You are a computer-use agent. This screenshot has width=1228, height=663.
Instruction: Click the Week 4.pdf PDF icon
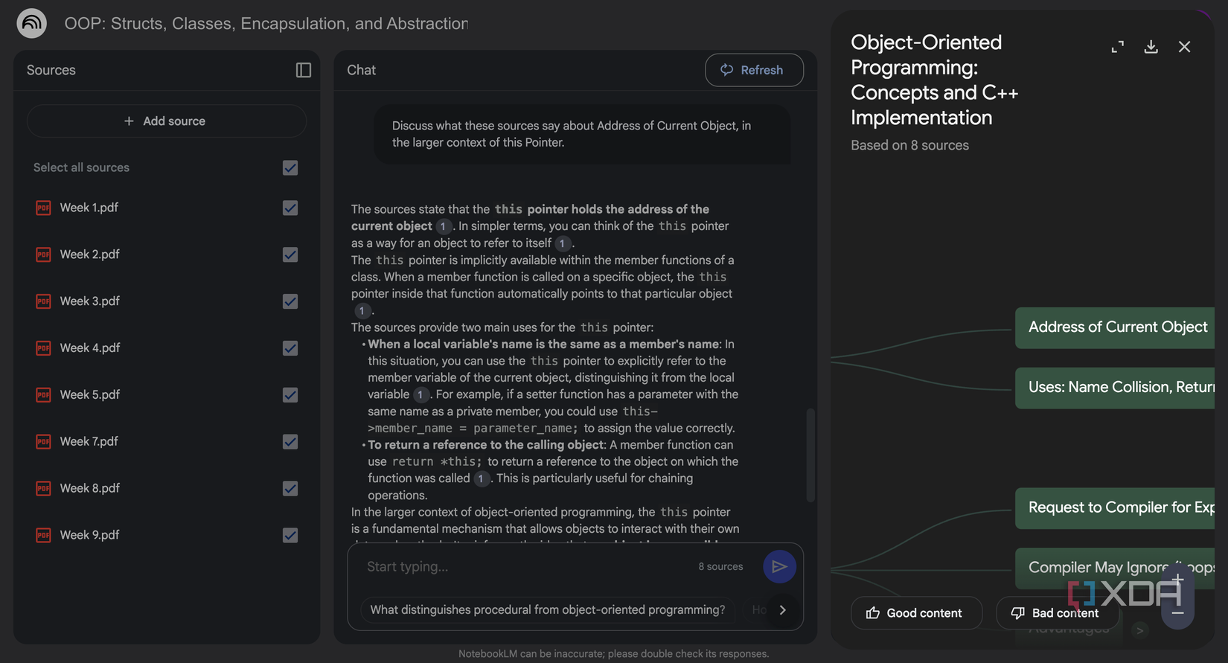(x=43, y=348)
